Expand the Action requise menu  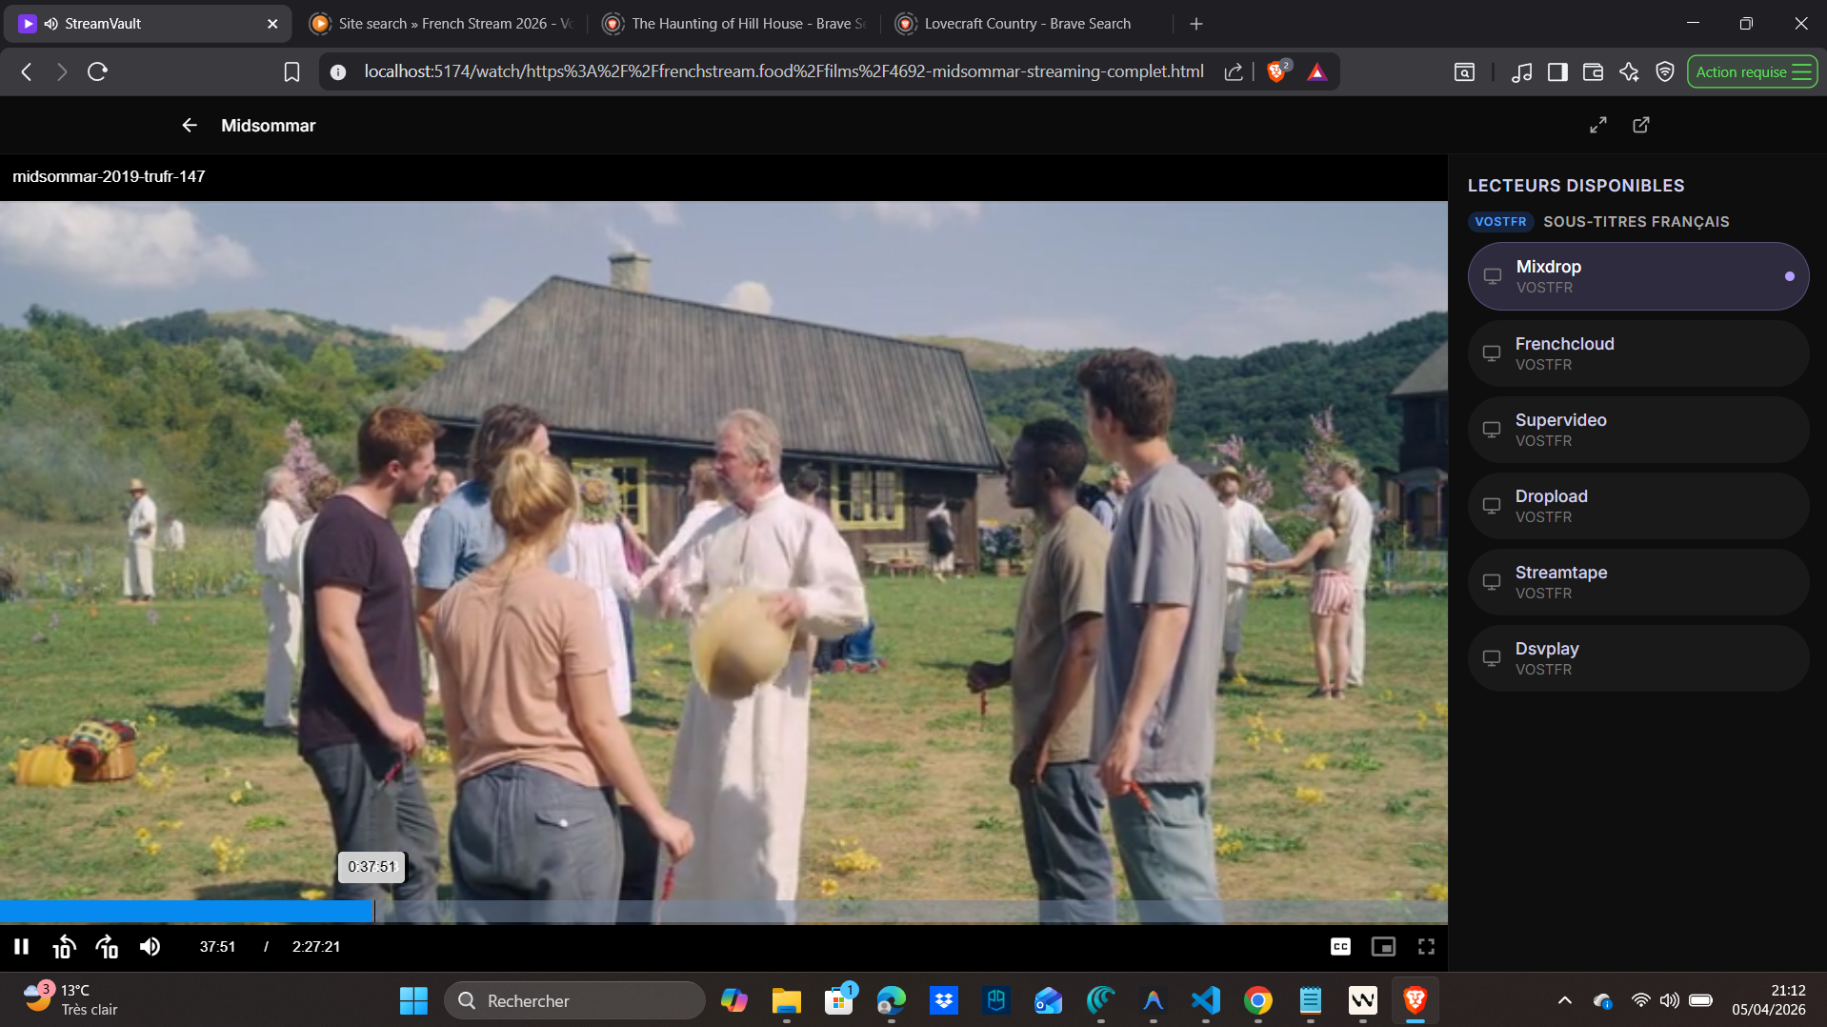coord(1752,71)
